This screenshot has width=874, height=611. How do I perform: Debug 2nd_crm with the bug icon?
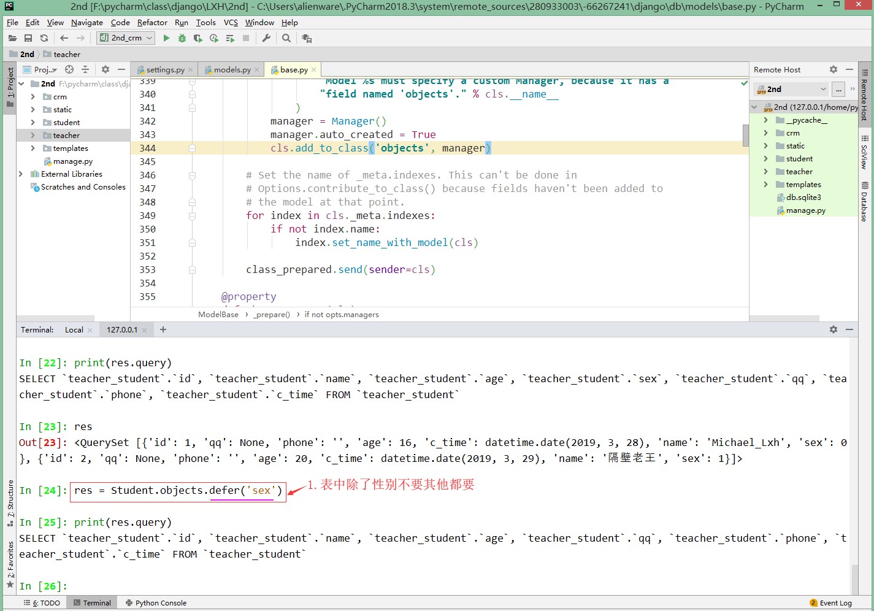click(182, 38)
